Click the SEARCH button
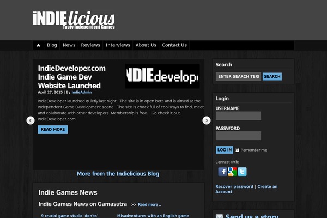This screenshot has width=327, height=218. click(272, 76)
